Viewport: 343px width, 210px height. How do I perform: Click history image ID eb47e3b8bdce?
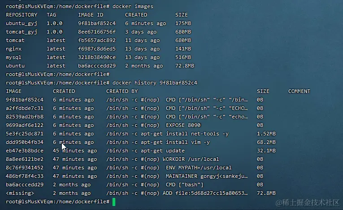pos(25,151)
